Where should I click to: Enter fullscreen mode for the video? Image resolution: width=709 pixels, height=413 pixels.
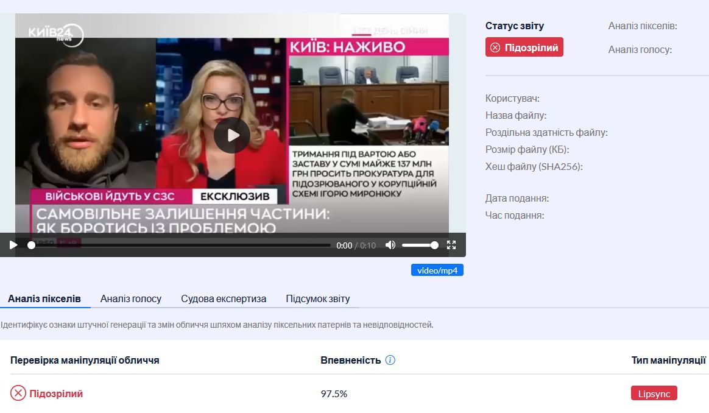coord(451,245)
